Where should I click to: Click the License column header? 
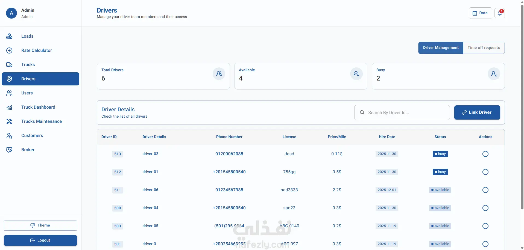(x=289, y=137)
